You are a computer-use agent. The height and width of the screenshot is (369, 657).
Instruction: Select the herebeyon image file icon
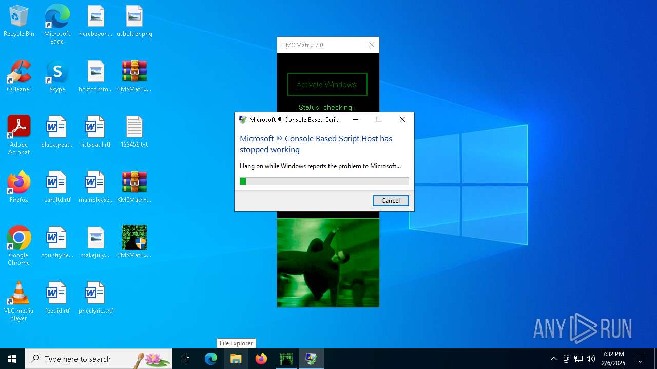(x=95, y=22)
